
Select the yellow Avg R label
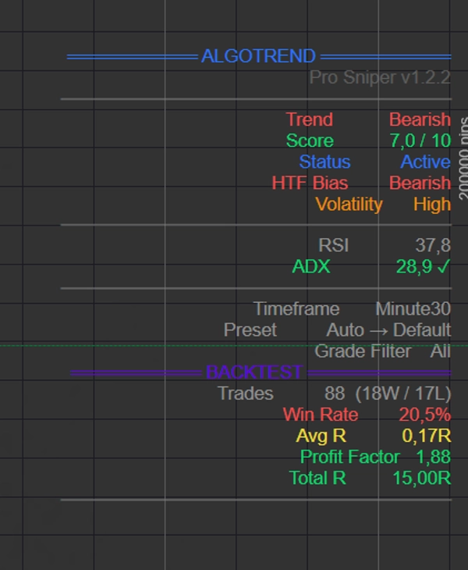pos(321,436)
